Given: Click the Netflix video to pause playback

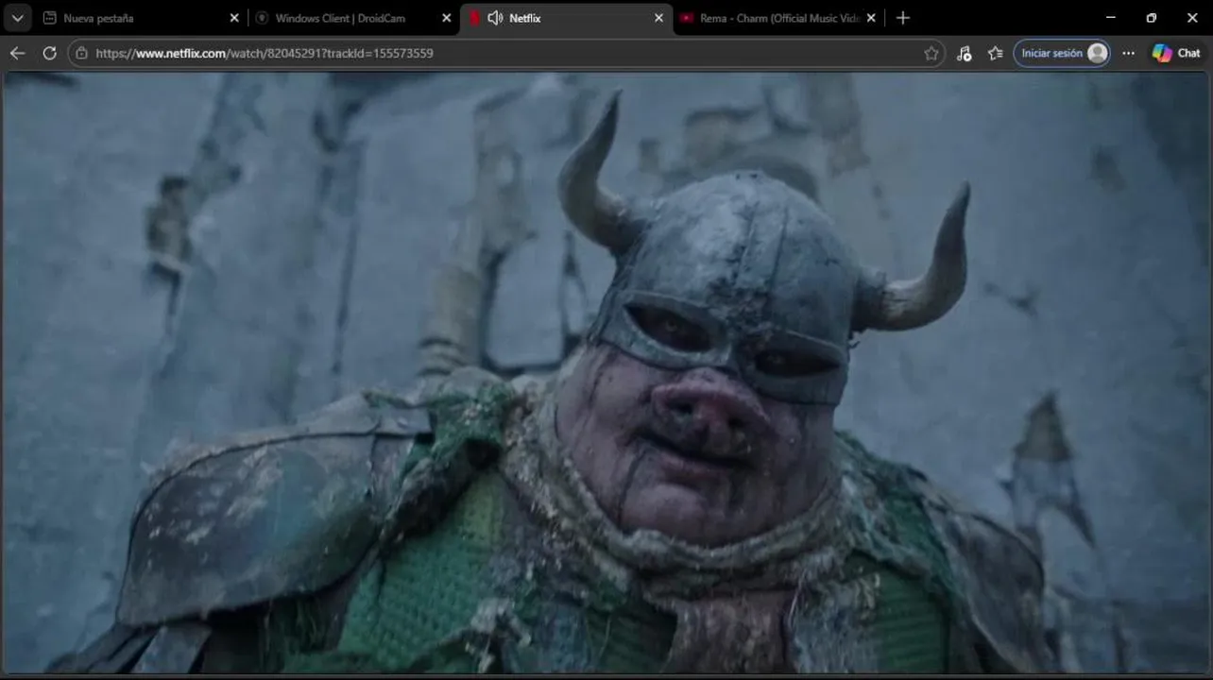Looking at the screenshot, I should coord(606,372).
